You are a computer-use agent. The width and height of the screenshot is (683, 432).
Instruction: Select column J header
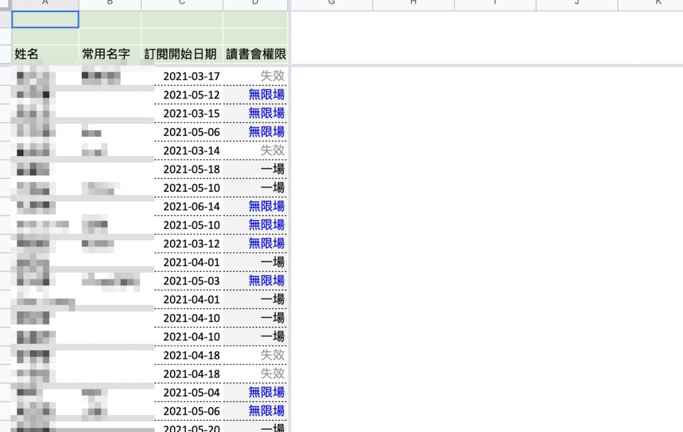point(576,3)
